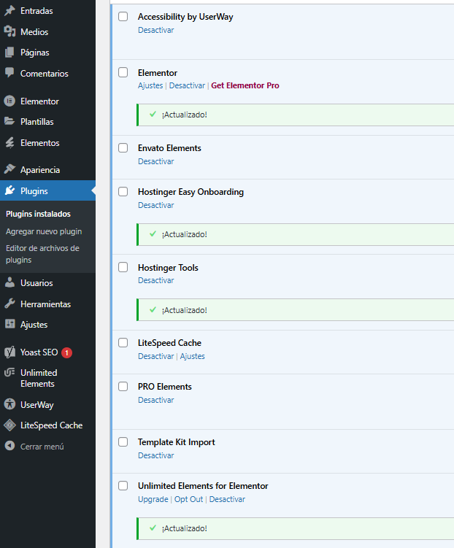
Task: Click the UserWay accessibility icon
Action: point(9,404)
